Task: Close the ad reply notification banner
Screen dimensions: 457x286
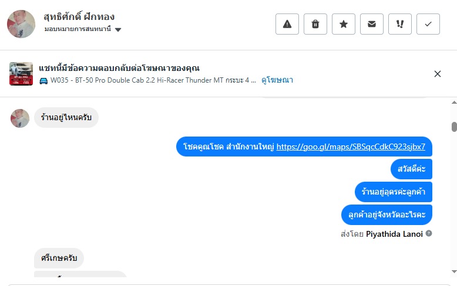Action: click(438, 74)
